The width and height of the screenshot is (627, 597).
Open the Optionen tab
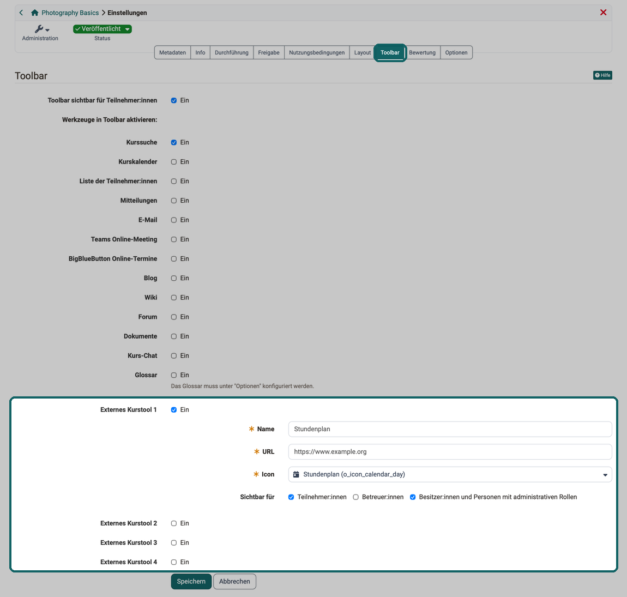point(456,52)
